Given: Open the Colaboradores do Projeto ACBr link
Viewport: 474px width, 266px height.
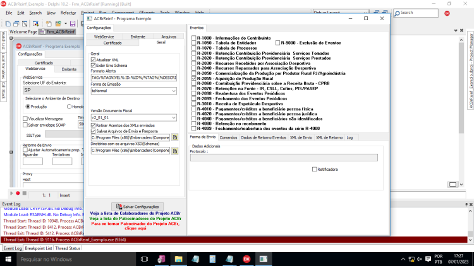Looking at the screenshot, I should click(135, 214).
